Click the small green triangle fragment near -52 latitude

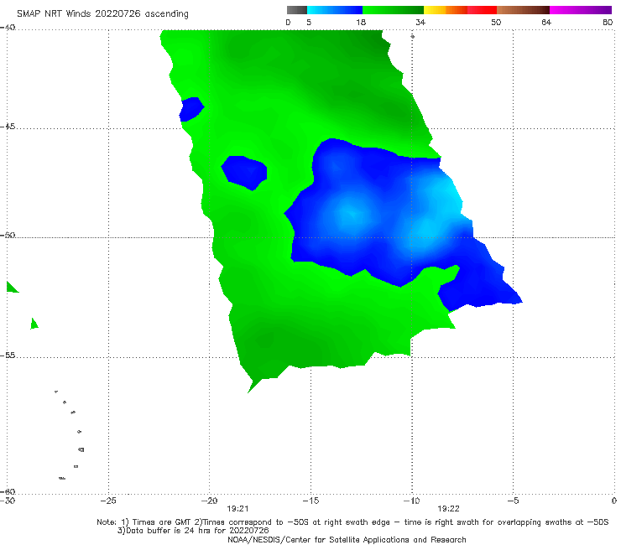click(x=12, y=288)
